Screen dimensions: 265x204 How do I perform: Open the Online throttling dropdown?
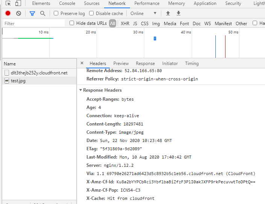143,14
